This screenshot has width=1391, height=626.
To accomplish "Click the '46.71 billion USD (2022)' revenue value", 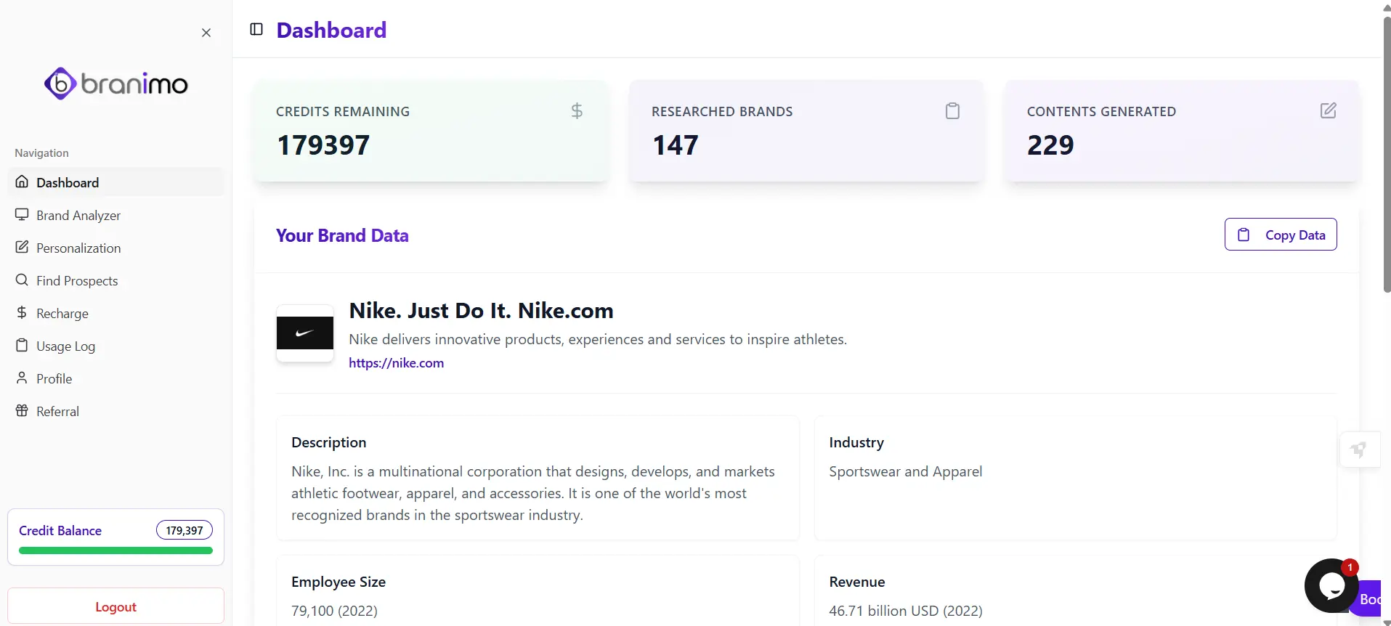I will click(x=906, y=611).
